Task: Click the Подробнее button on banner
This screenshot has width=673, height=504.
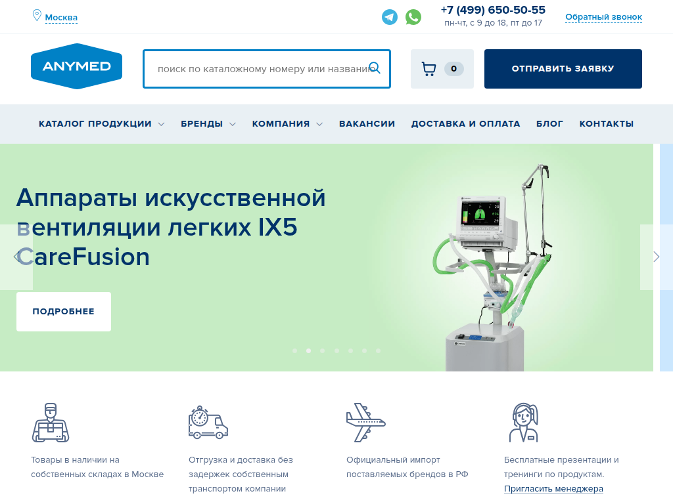Action: [64, 312]
